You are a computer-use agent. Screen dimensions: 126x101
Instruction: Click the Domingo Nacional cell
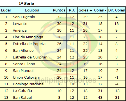coord(32,84)
